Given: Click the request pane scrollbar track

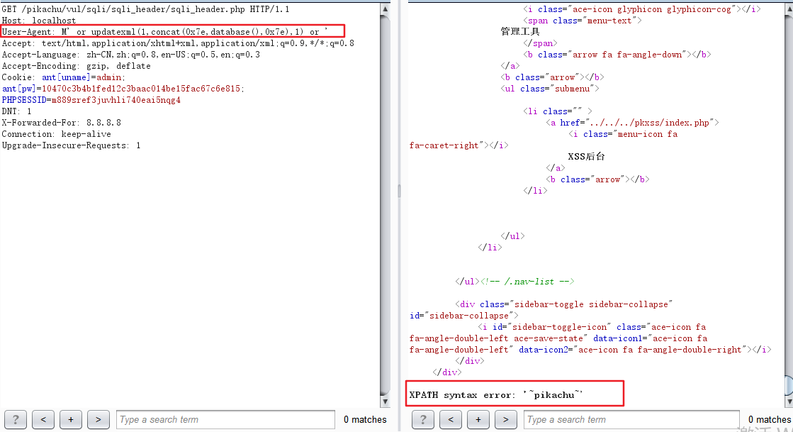Looking at the screenshot, I should (x=385, y=205).
